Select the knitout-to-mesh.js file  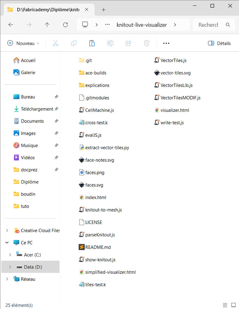pos(100,210)
